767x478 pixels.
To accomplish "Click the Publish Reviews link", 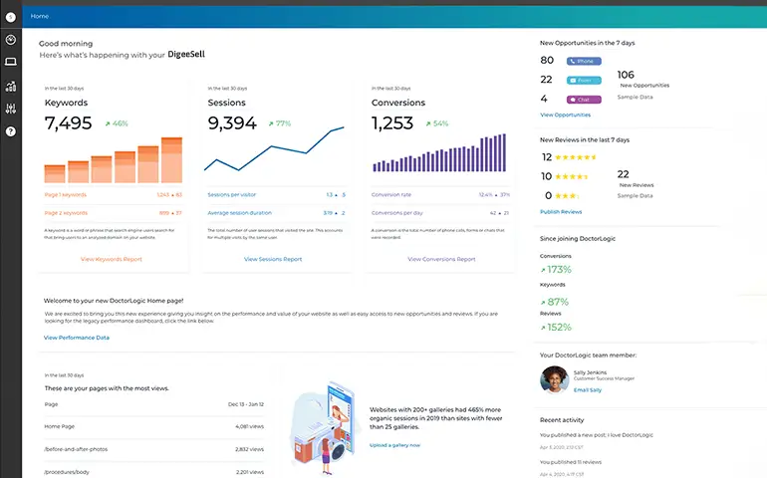I will pos(561,212).
